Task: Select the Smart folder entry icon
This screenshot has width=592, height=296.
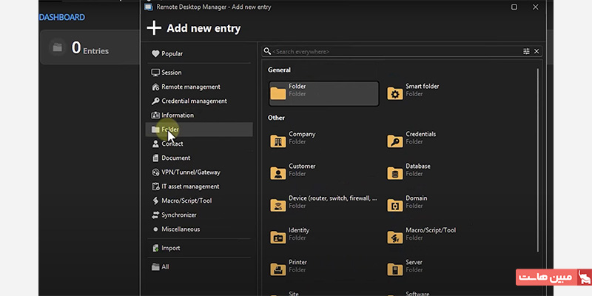Action: [x=395, y=94]
